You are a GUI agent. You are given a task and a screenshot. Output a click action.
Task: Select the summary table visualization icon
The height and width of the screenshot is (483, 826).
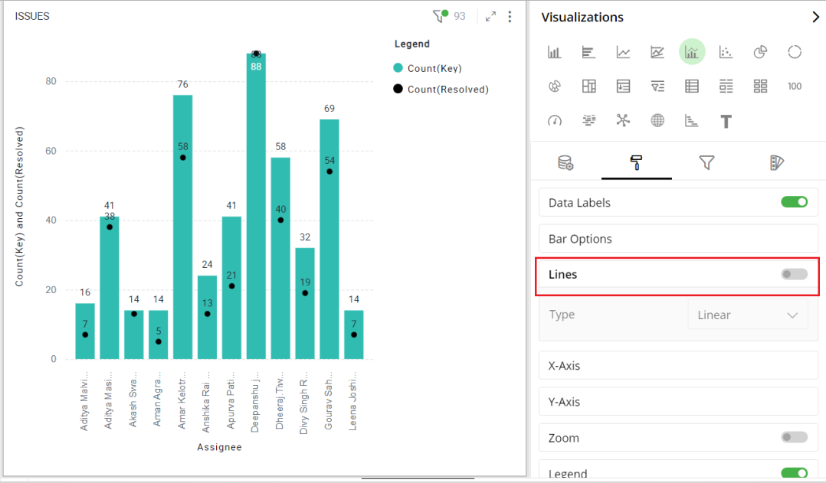[x=623, y=86]
